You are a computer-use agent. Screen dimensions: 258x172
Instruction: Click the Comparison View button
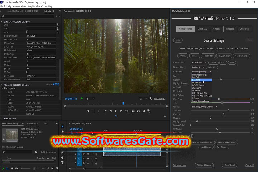click(x=149, y=111)
